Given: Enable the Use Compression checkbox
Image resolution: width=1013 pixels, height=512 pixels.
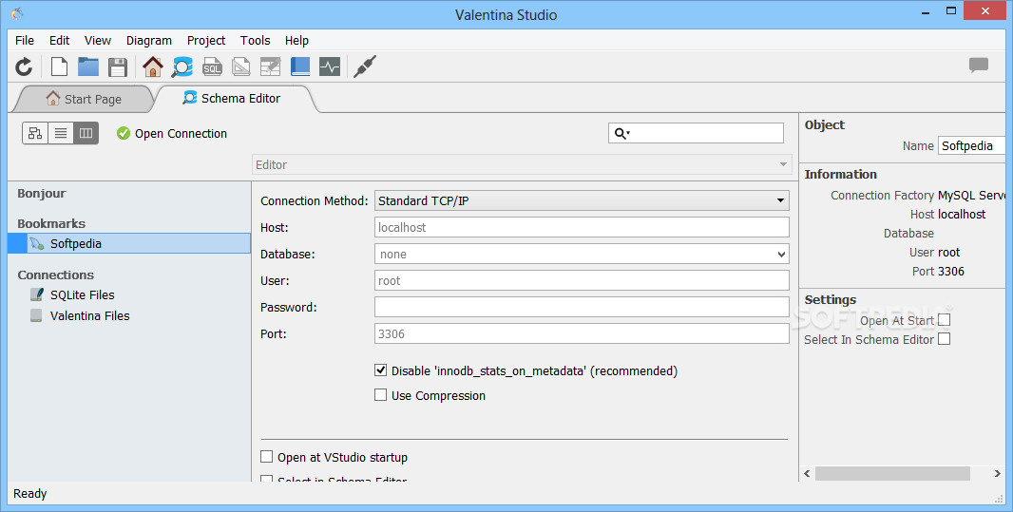Looking at the screenshot, I should (x=381, y=395).
